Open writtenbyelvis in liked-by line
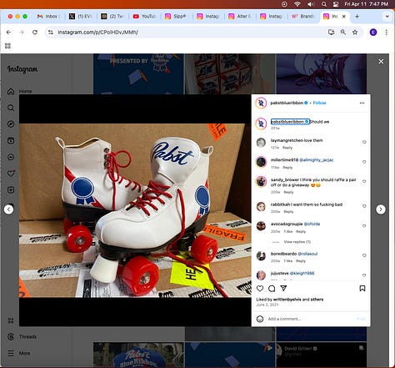 click(x=287, y=300)
